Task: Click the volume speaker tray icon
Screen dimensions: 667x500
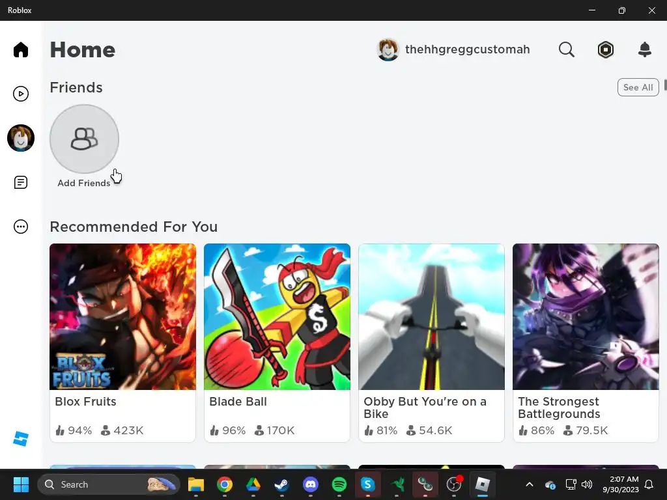Action: pyautogui.click(x=587, y=484)
